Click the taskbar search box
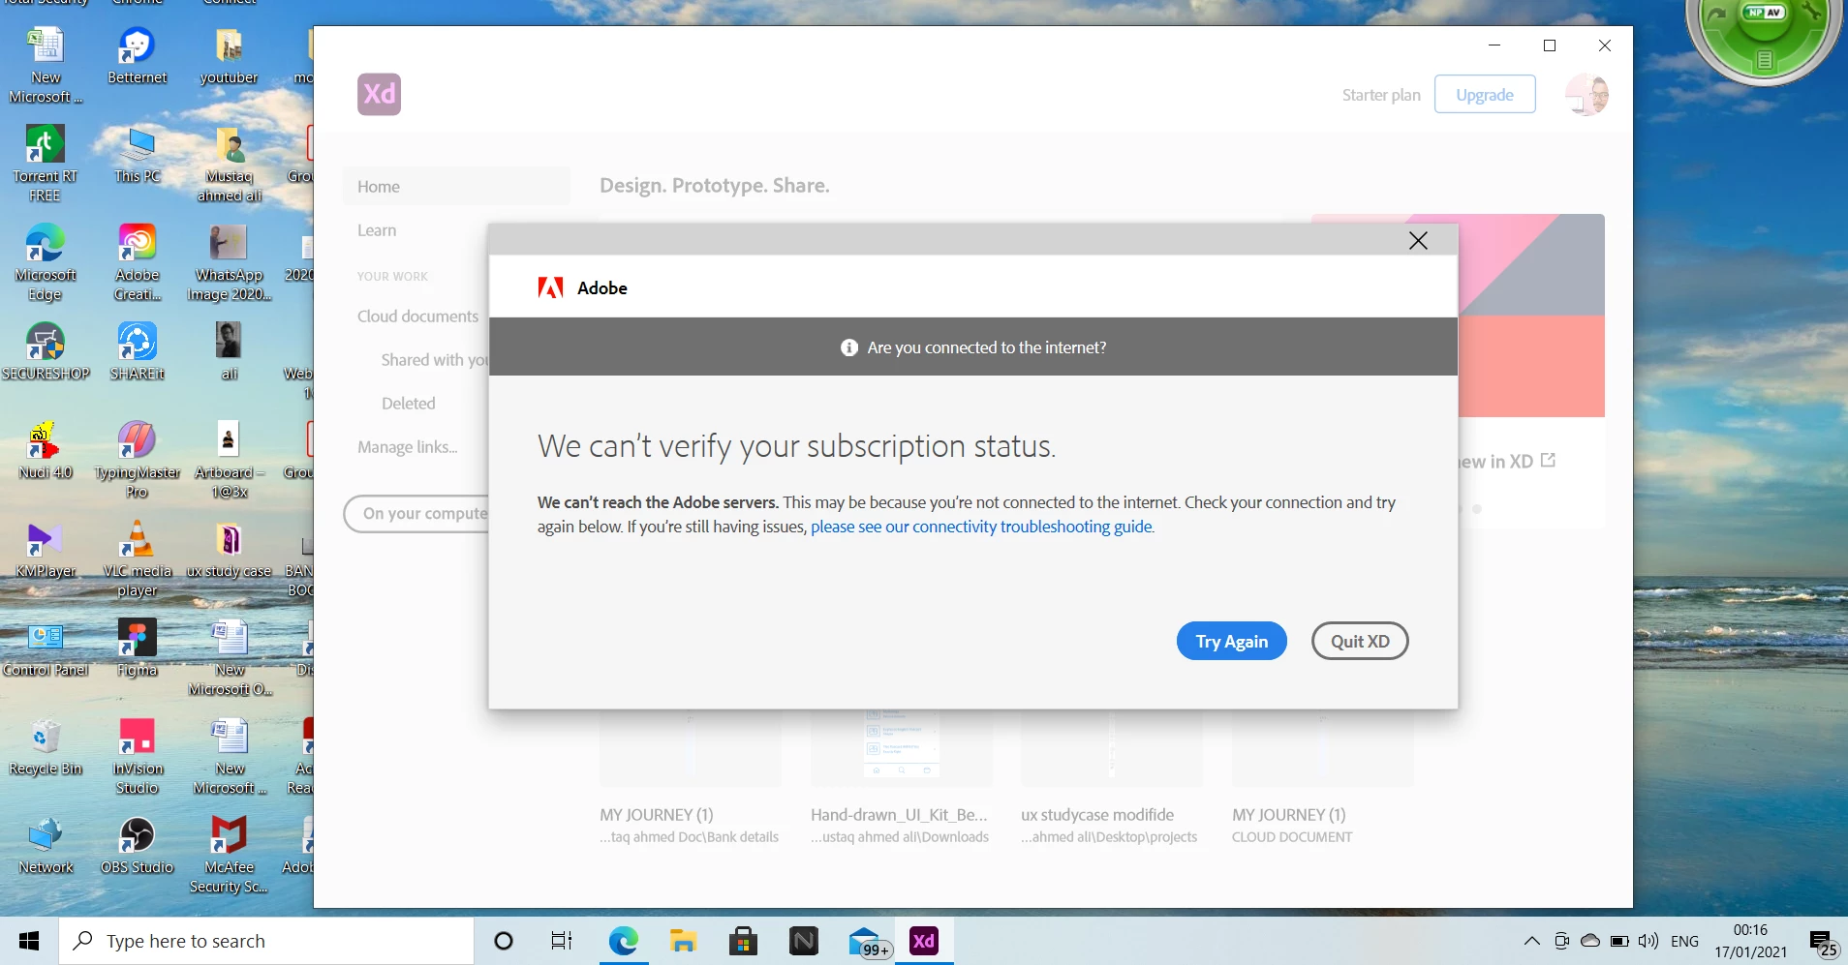 [x=266, y=941]
